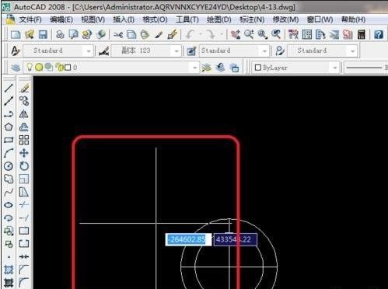Activate the Move tool
The image size is (388, 289).
tap(24, 153)
